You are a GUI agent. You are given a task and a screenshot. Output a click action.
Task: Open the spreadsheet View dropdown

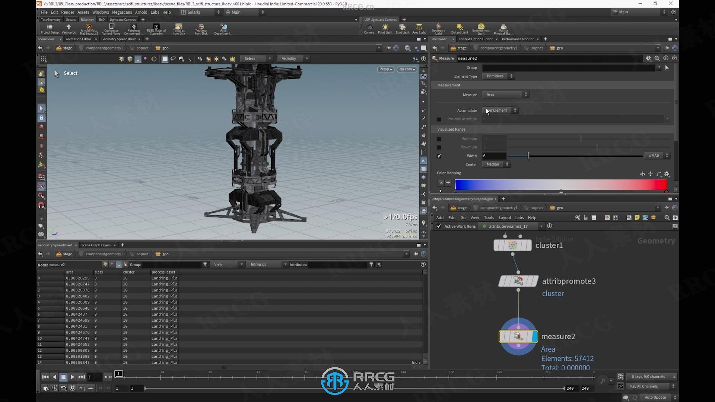coord(227,265)
